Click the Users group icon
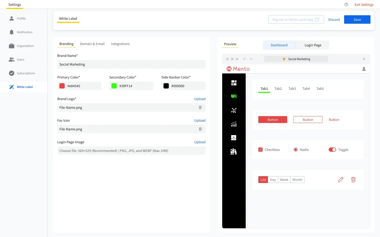380x237 pixels. coord(12,60)
